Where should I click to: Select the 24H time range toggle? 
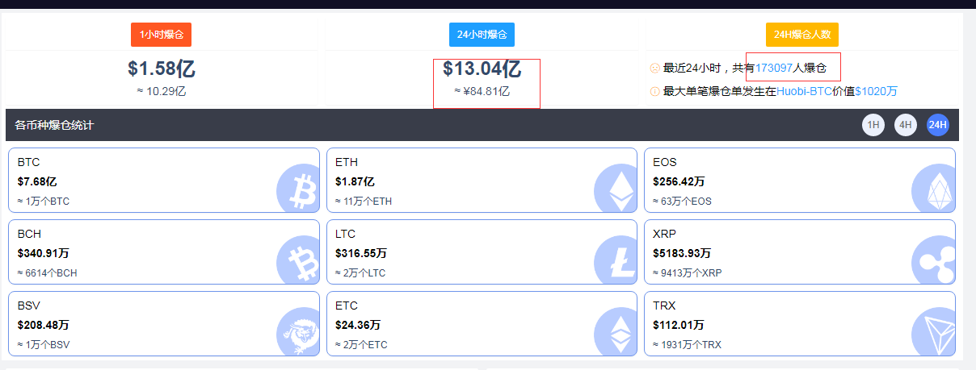[x=938, y=125]
